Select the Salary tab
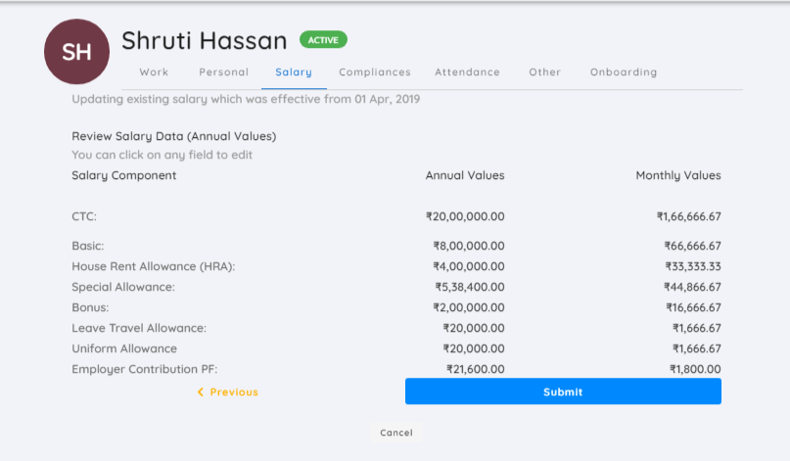 294,72
